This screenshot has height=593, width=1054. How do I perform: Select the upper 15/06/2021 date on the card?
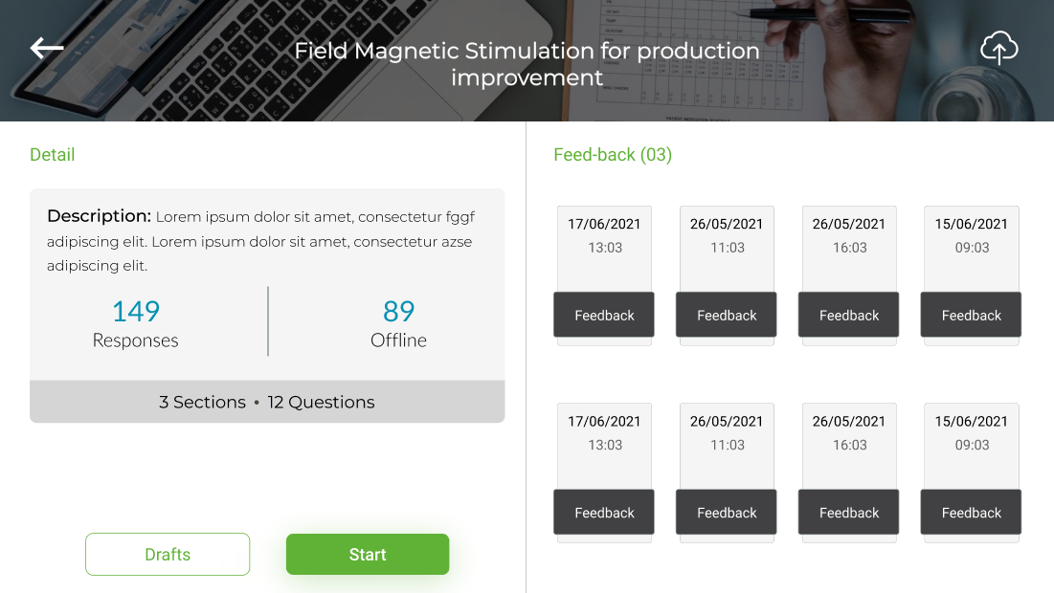971,224
